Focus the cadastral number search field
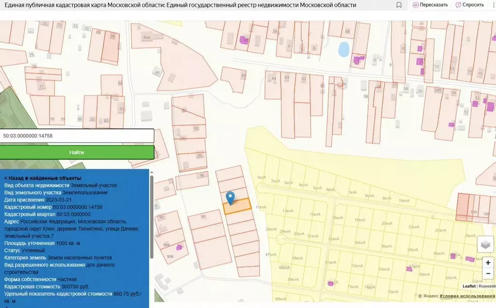496x308 pixels. pyautogui.click(x=77, y=136)
